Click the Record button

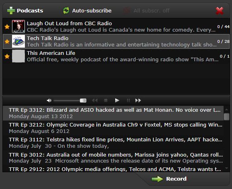click(169, 179)
